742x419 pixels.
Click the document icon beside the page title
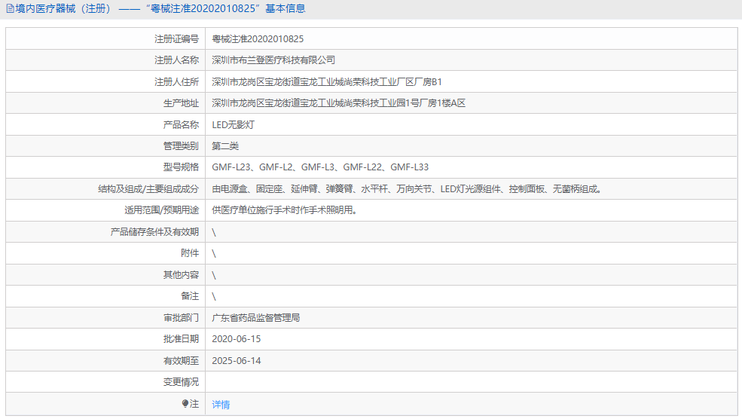point(10,8)
